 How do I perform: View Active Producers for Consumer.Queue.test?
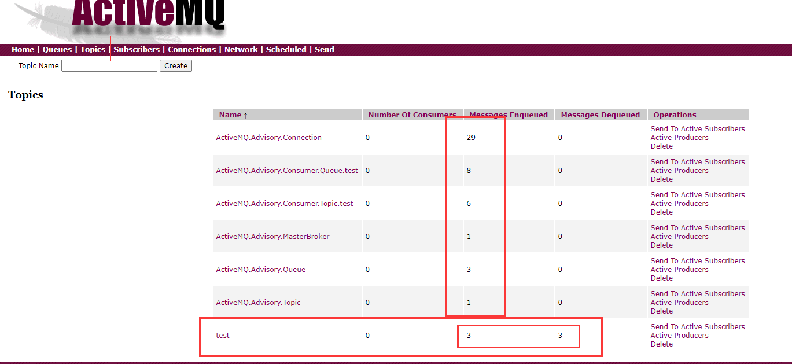point(679,171)
